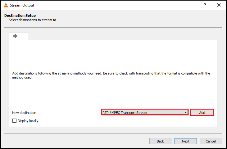Click the dropdown arrow beside RTP / MPEG
This screenshot has height=149, width=227.
[x=186, y=112]
